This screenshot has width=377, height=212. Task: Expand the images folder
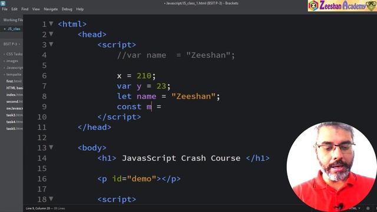[x=11, y=61]
